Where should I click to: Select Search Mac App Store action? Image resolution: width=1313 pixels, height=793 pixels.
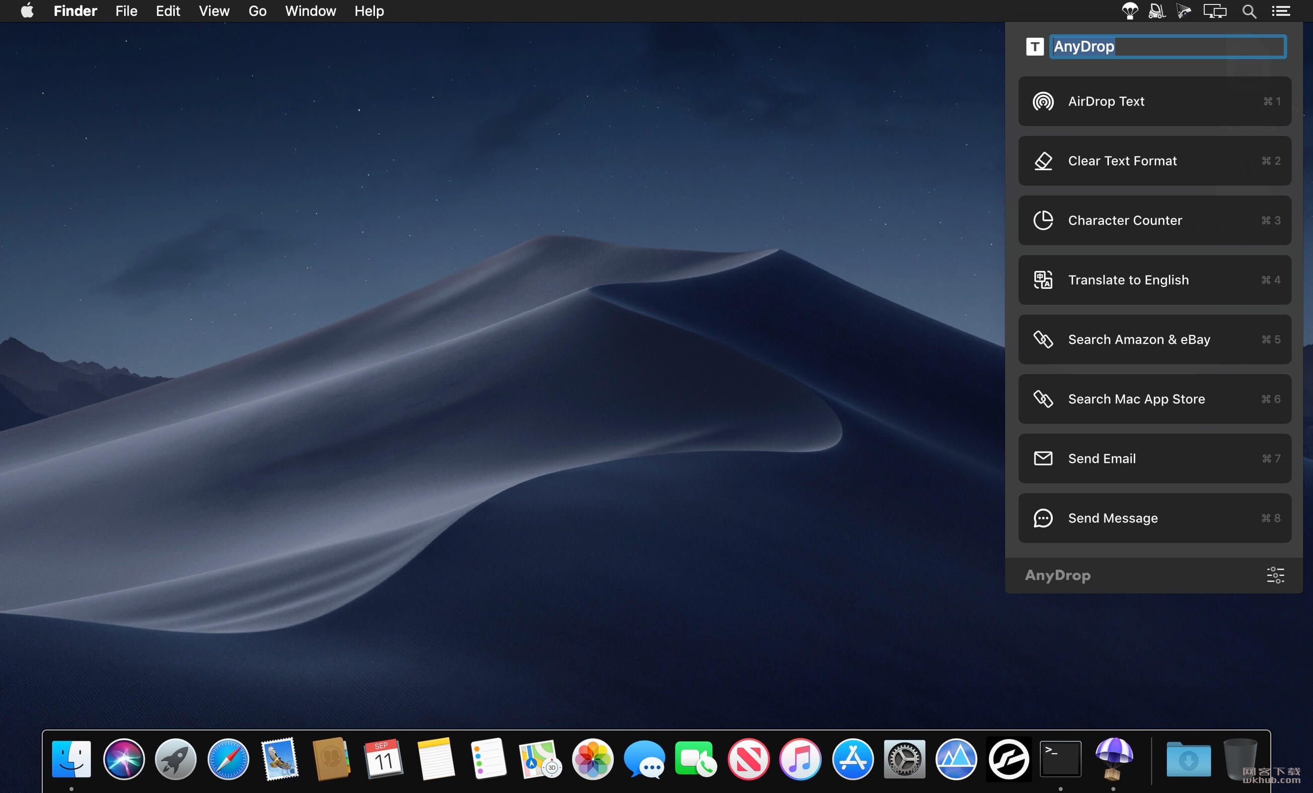click(x=1155, y=399)
